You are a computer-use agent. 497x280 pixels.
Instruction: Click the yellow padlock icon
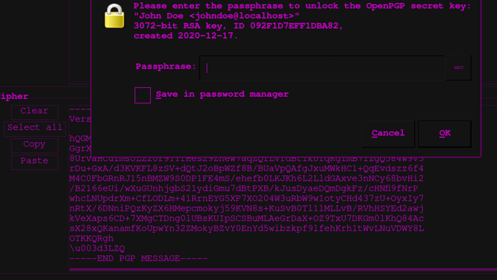coord(114,17)
